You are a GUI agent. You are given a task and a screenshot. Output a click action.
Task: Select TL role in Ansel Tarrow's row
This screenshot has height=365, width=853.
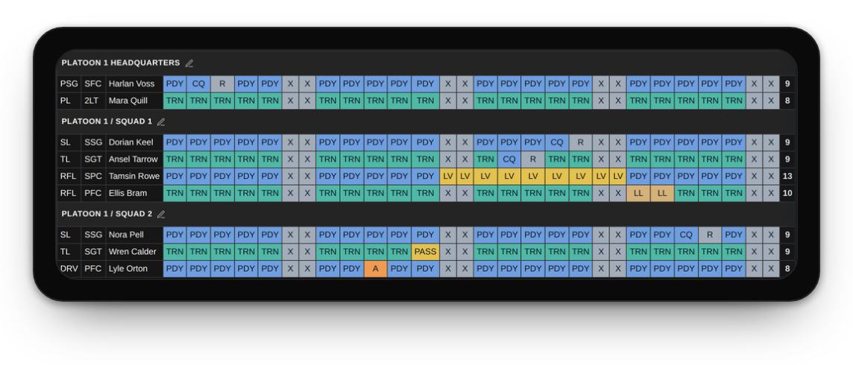point(69,159)
